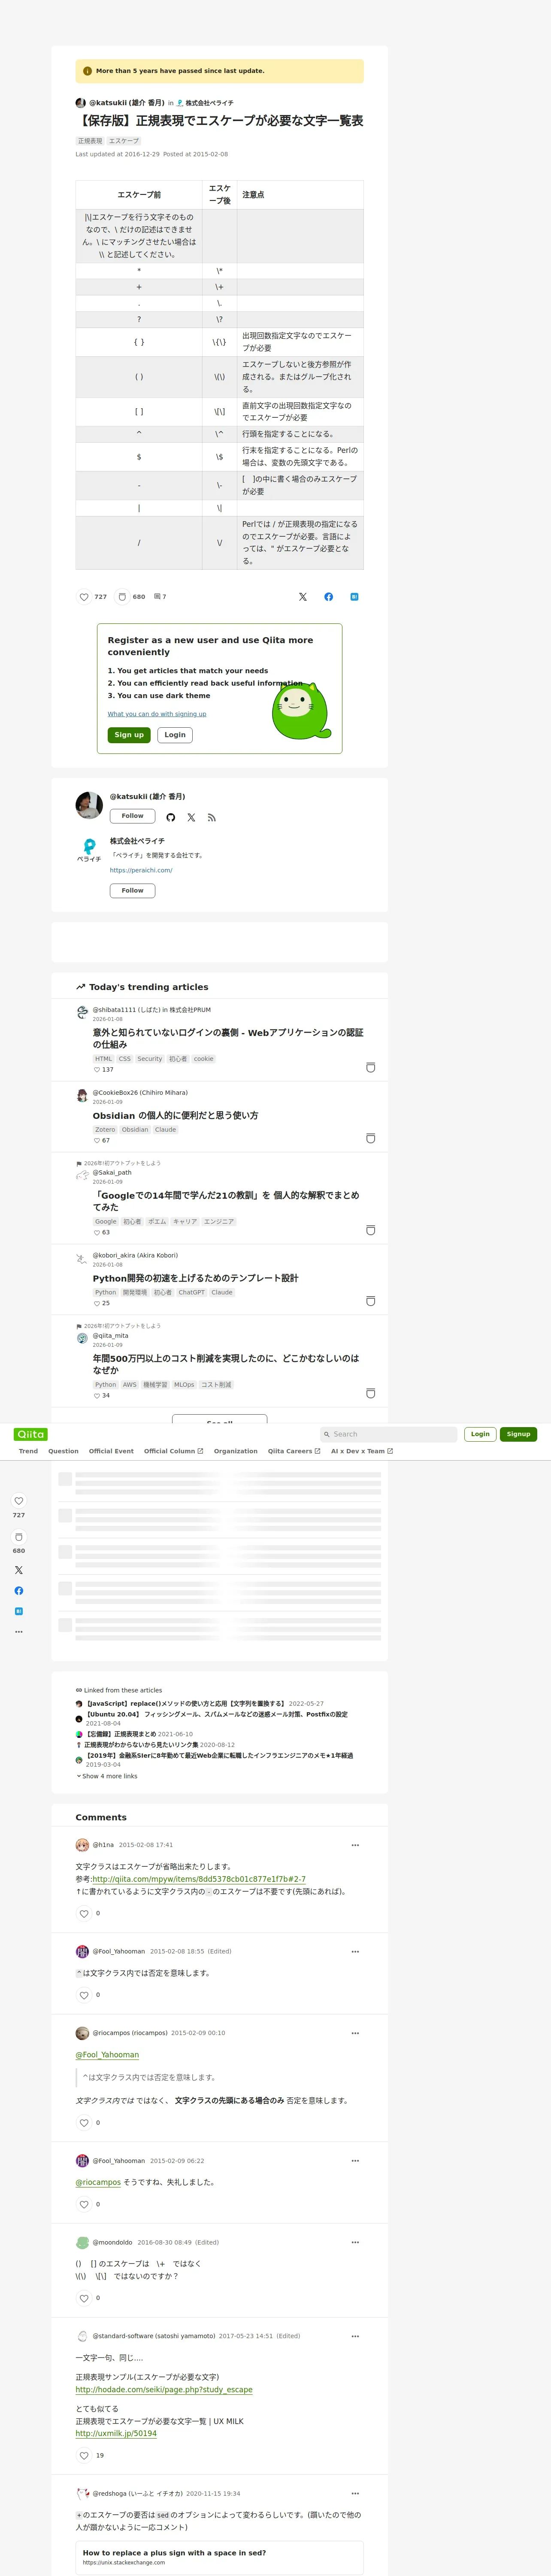Follow the company 株式会社ペライチ

coord(132,890)
